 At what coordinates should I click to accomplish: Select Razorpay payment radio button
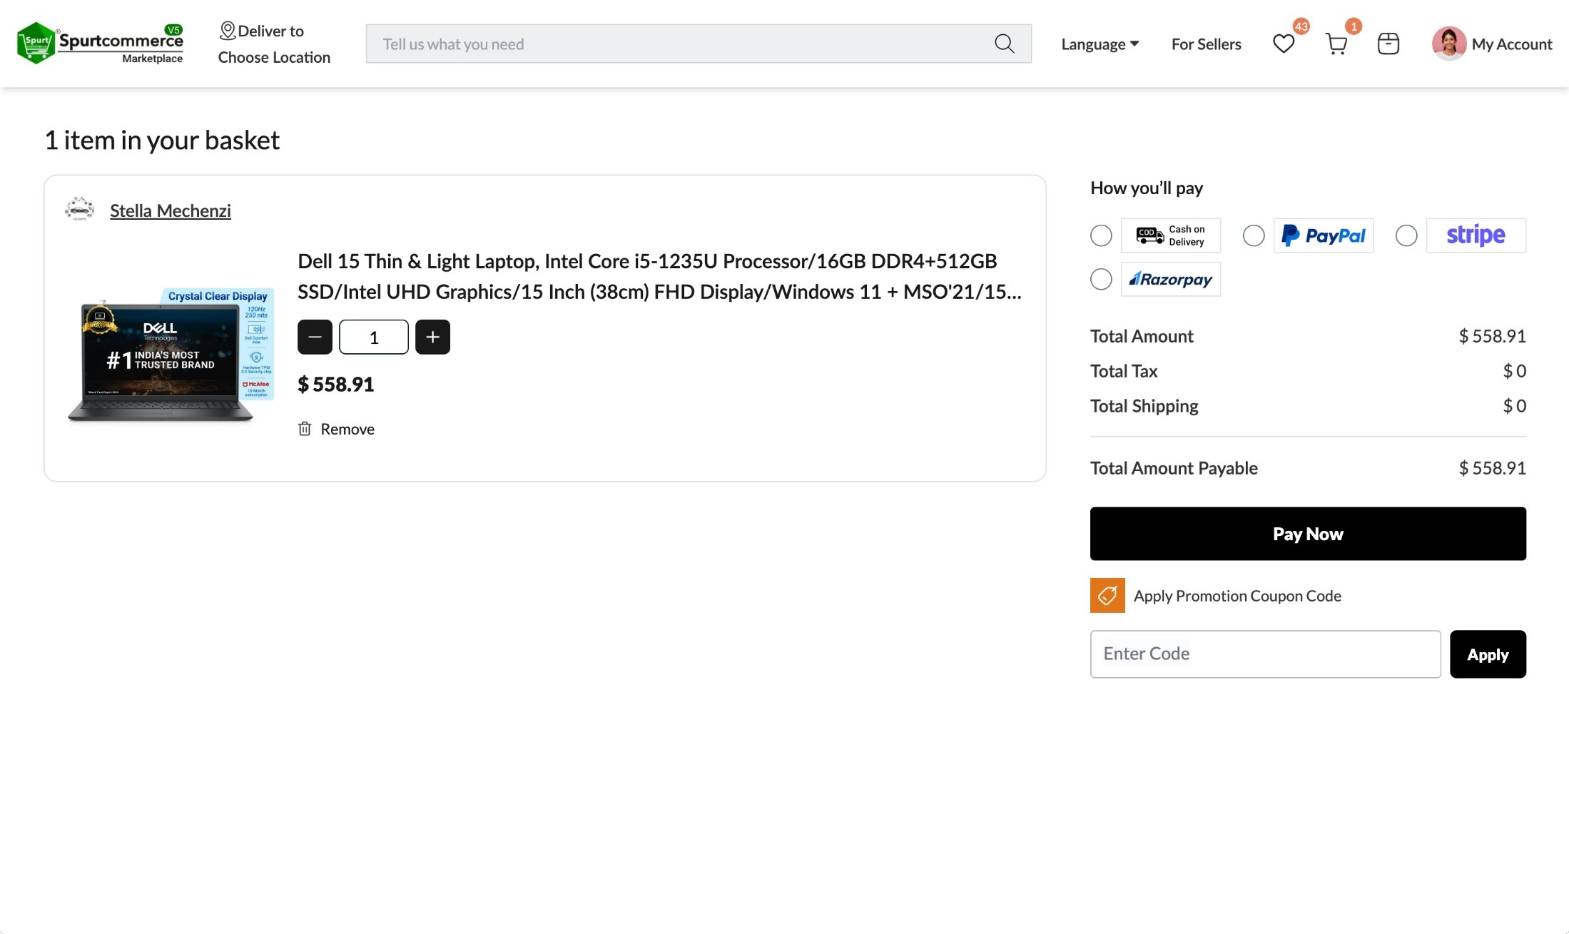coord(1101,279)
